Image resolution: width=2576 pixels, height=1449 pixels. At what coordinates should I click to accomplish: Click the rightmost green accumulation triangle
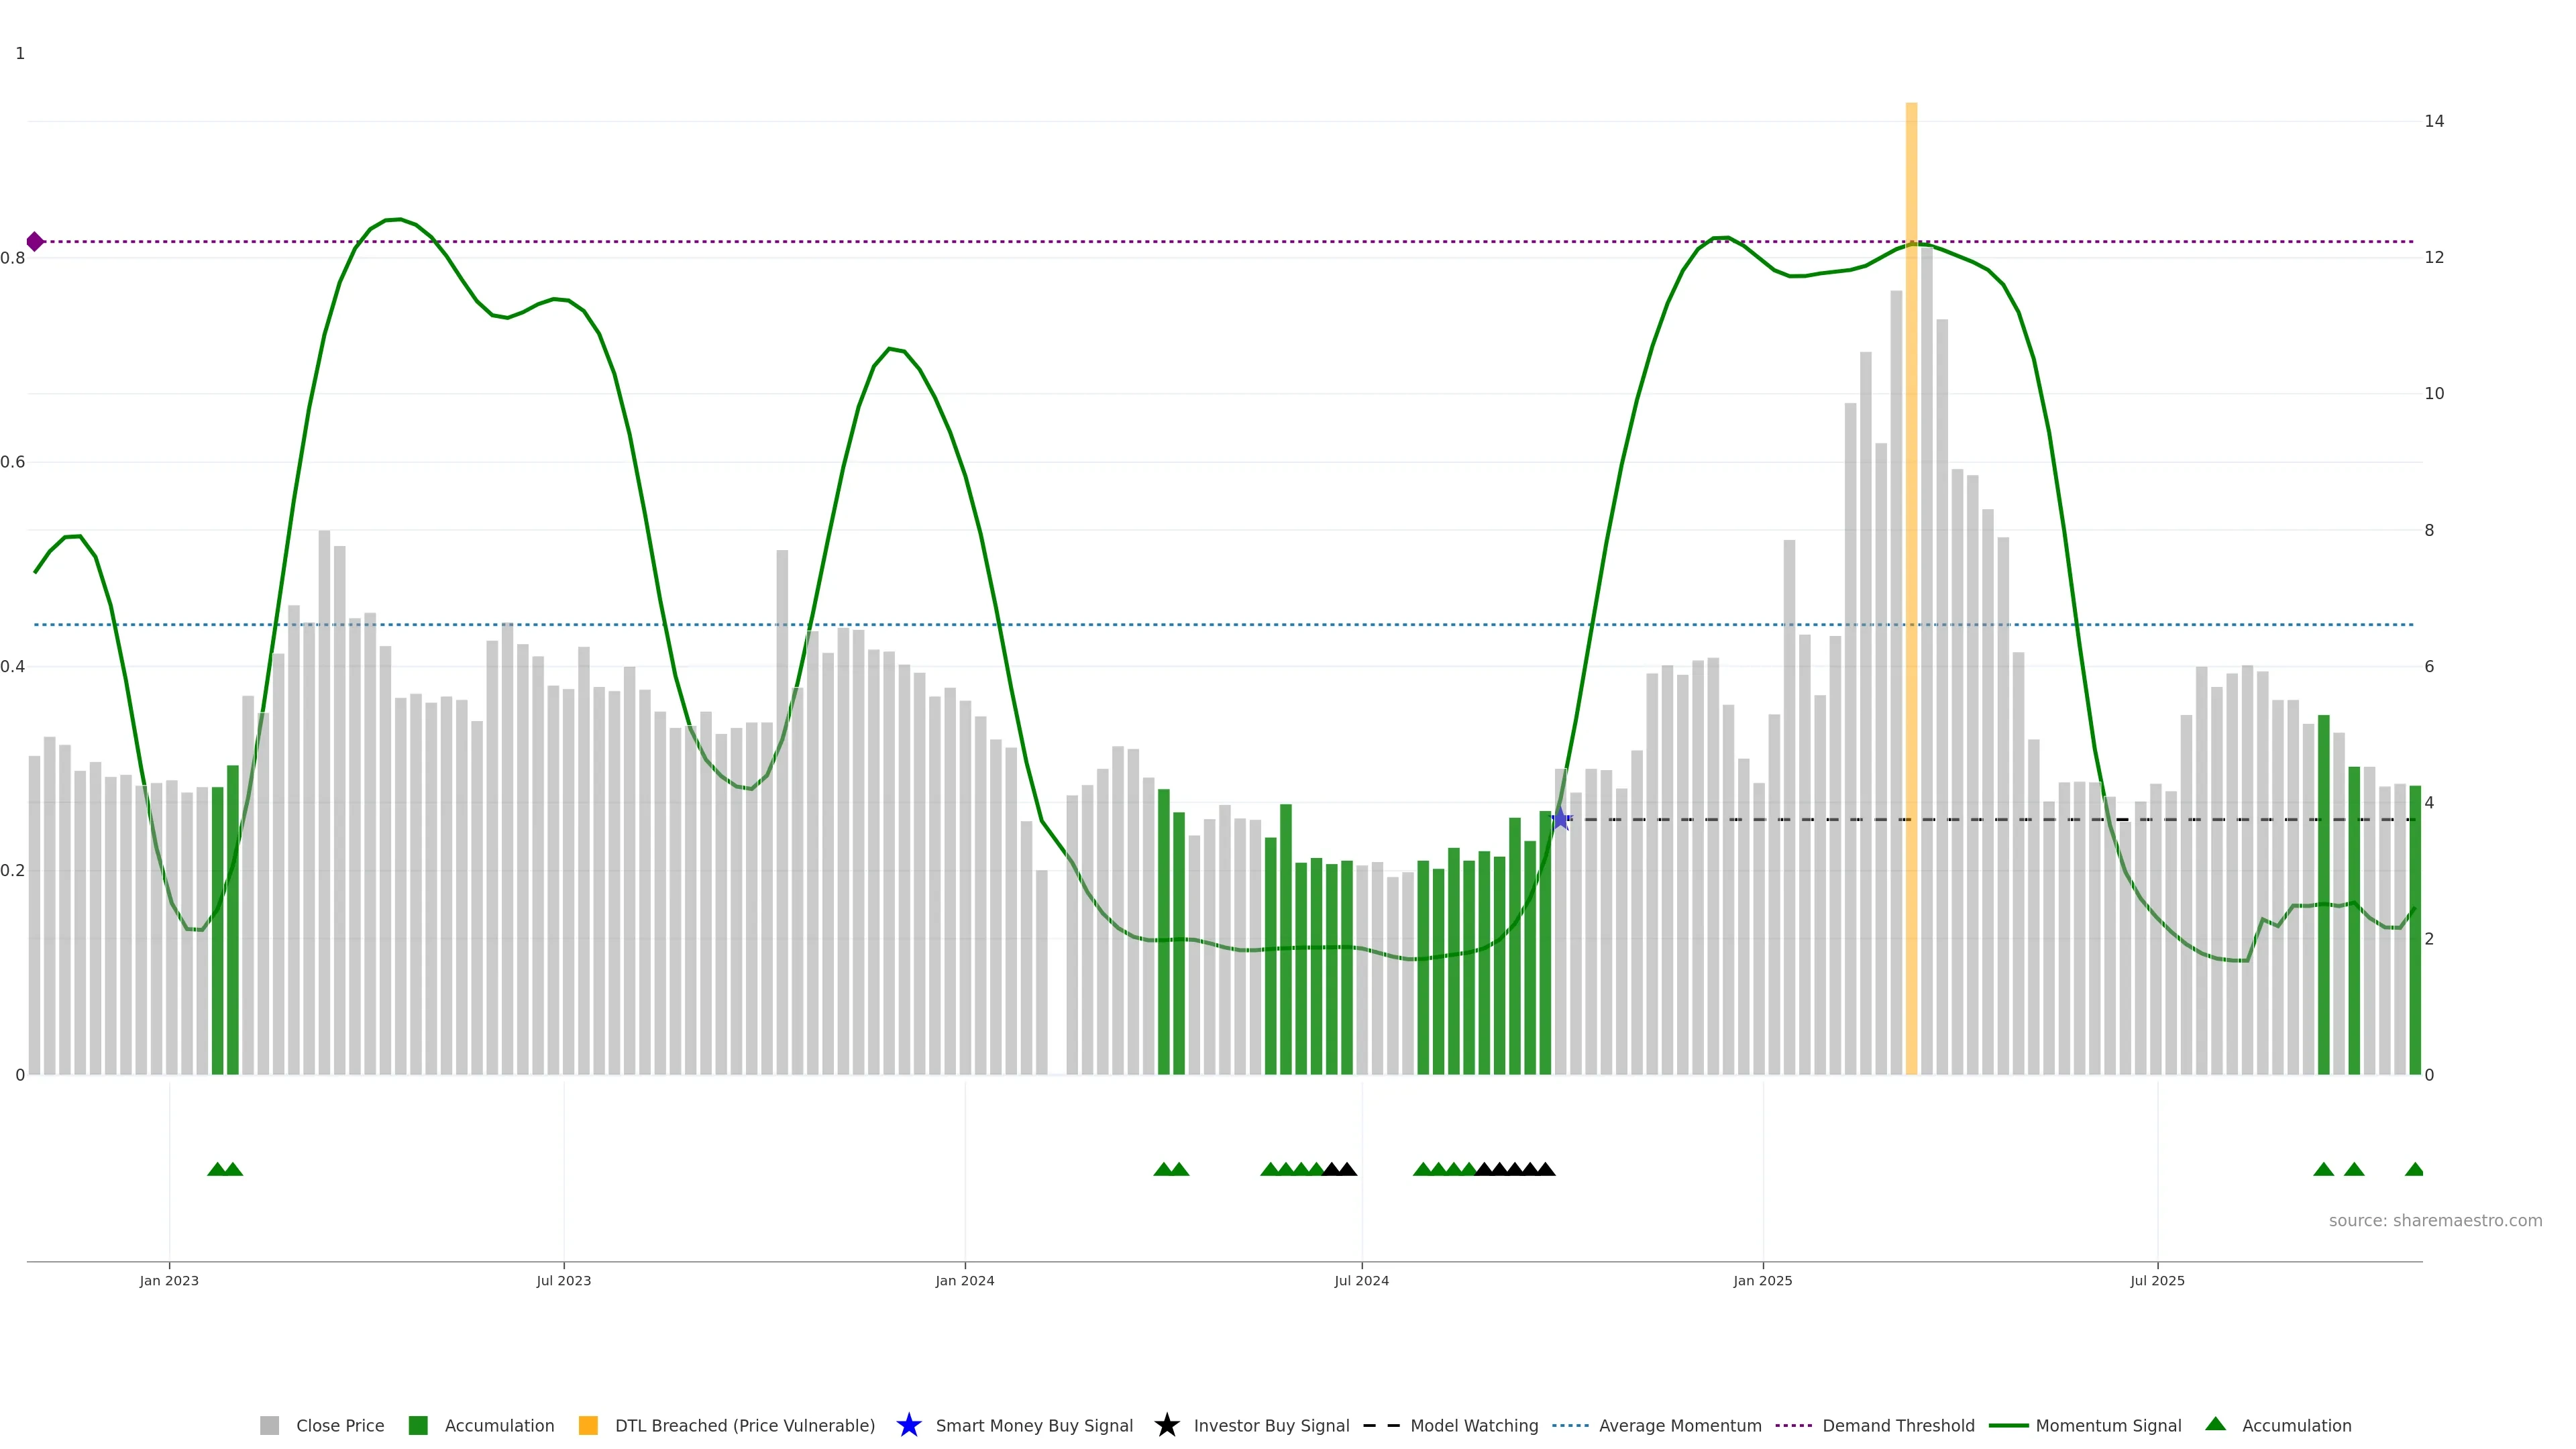point(2414,1169)
